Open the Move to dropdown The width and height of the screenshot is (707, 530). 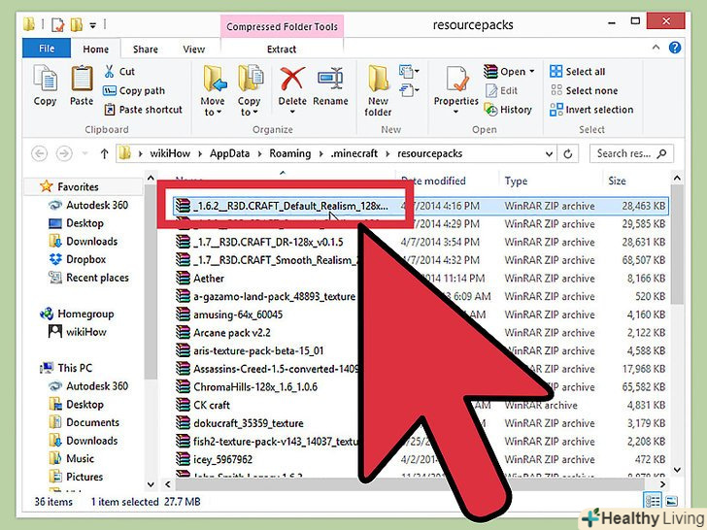(x=213, y=90)
